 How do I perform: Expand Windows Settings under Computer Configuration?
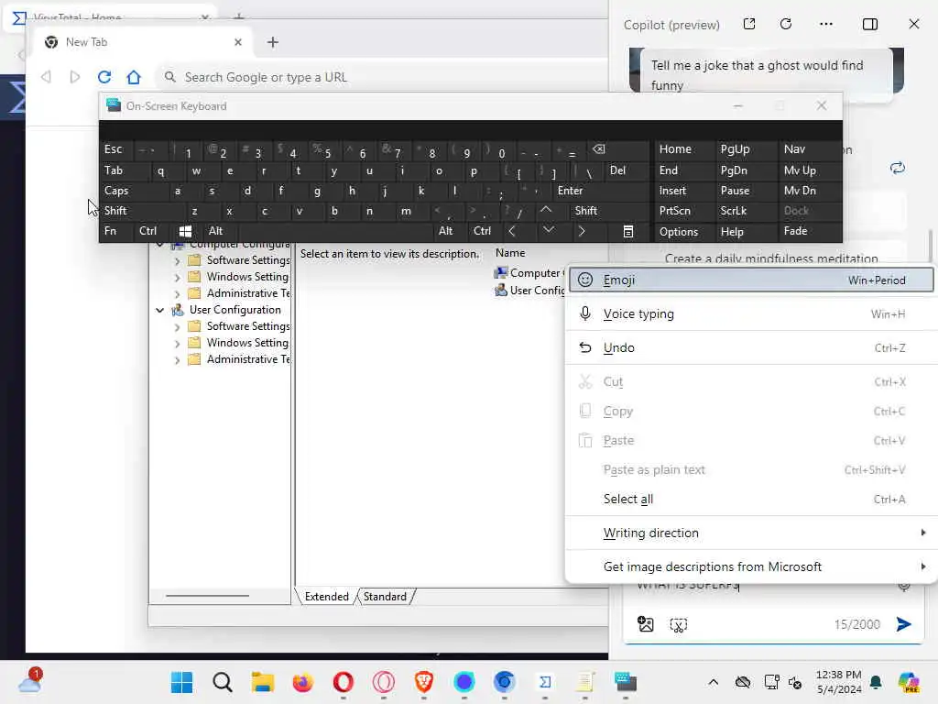(x=177, y=277)
